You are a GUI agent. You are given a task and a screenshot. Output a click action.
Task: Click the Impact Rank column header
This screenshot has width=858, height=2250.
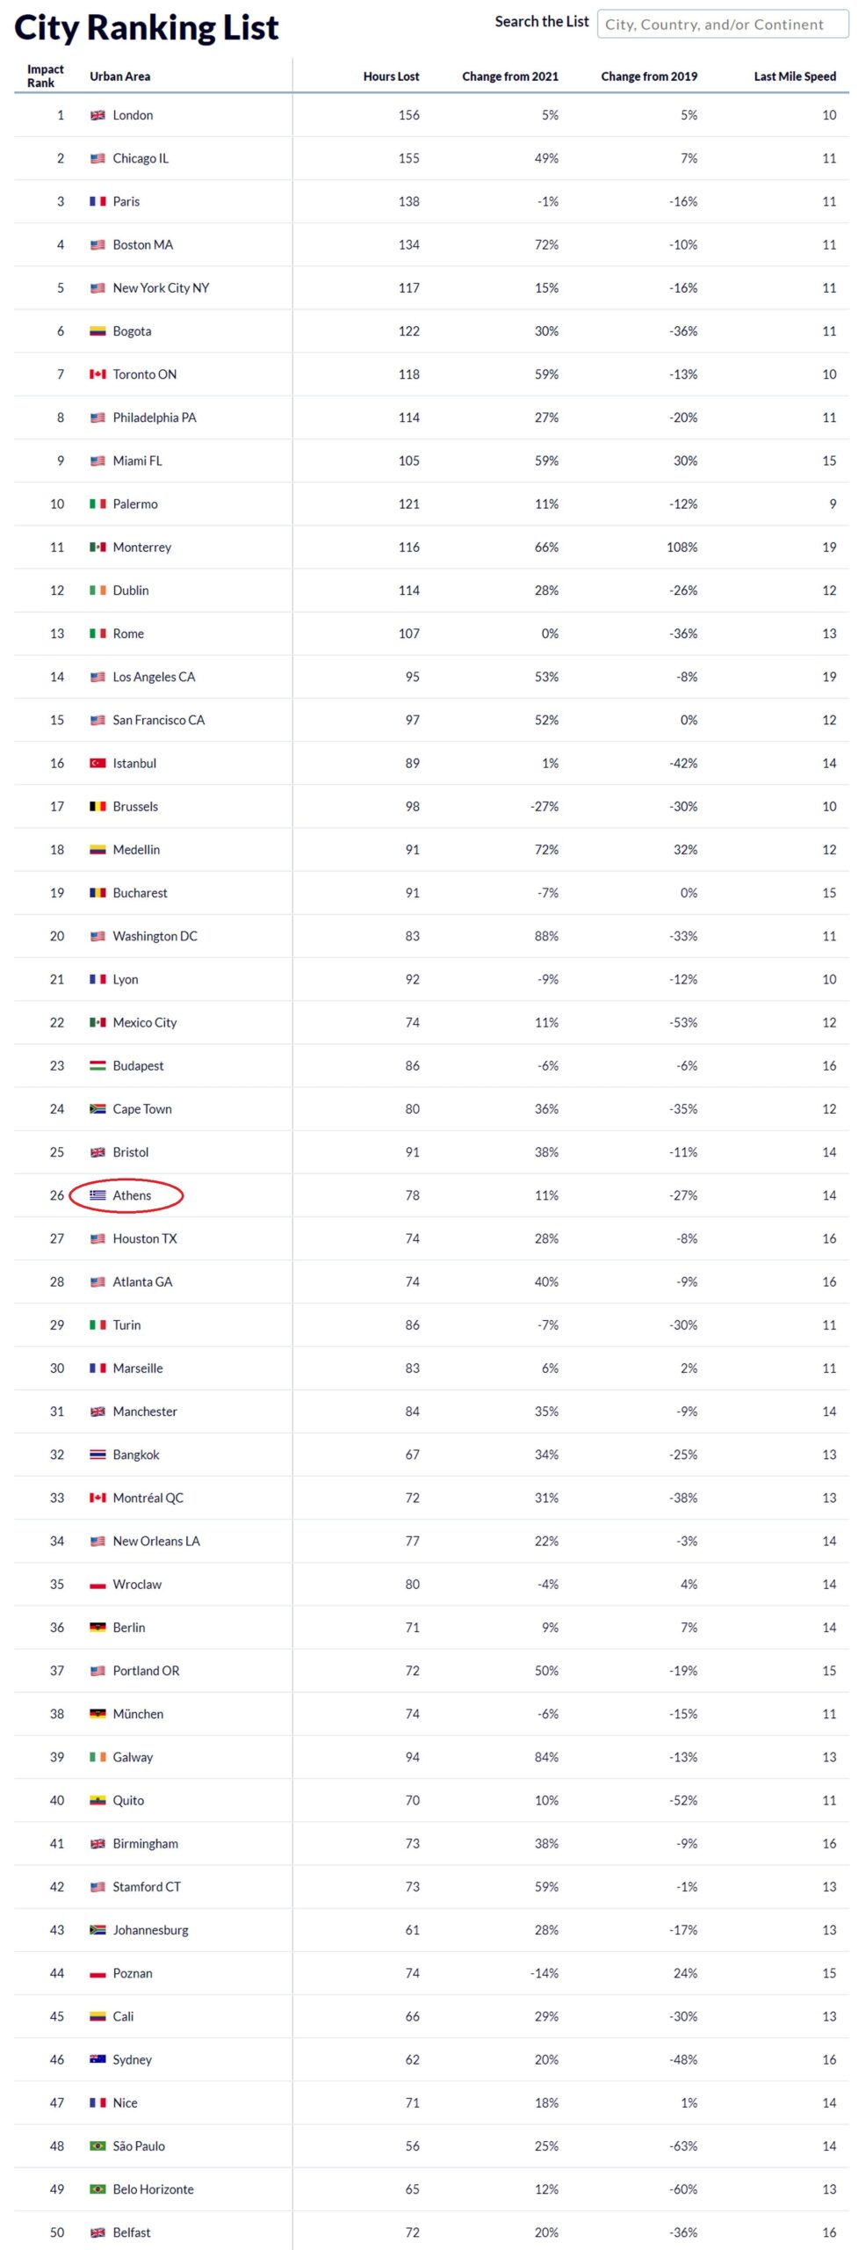click(x=45, y=76)
